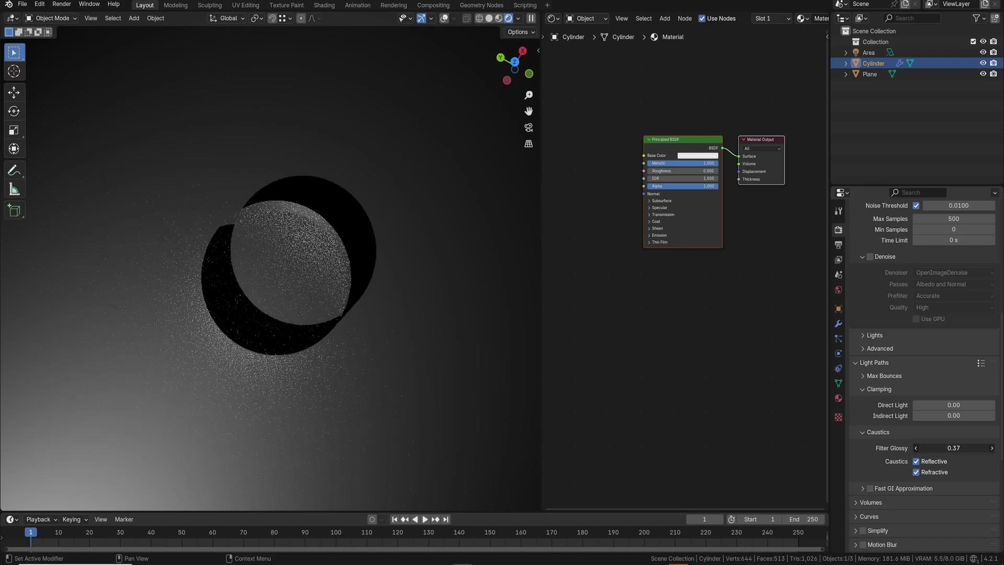Open timeline Marker menu
This screenshot has width=1004, height=565.
pos(124,519)
